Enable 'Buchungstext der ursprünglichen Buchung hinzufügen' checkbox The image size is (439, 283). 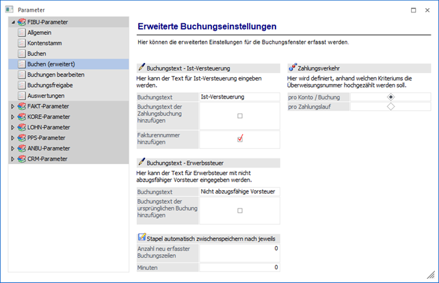pyautogui.click(x=240, y=211)
